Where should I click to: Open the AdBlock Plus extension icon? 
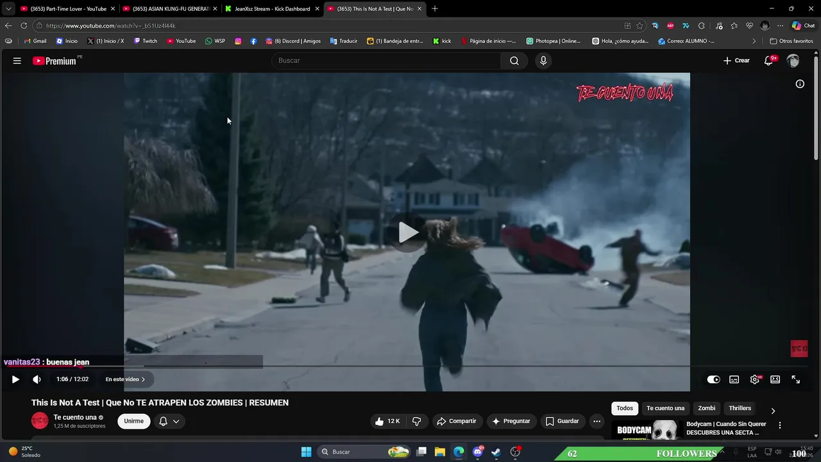[x=670, y=26]
